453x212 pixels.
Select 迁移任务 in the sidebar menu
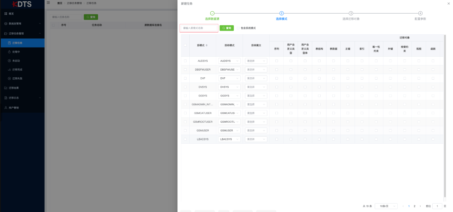coord(22,43)
